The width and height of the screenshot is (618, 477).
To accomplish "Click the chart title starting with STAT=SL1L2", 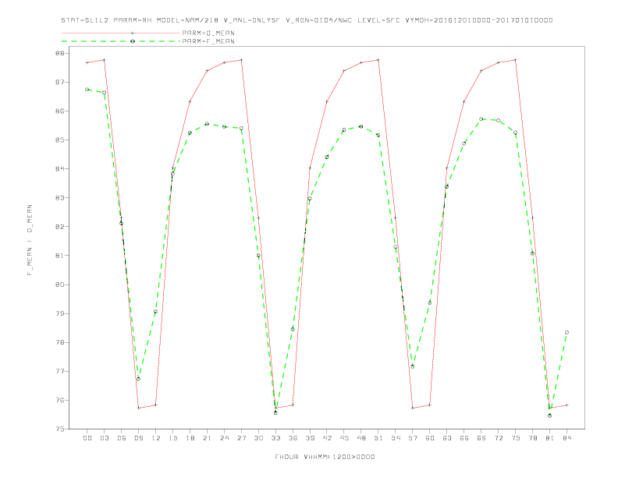I will pos(307,20).
